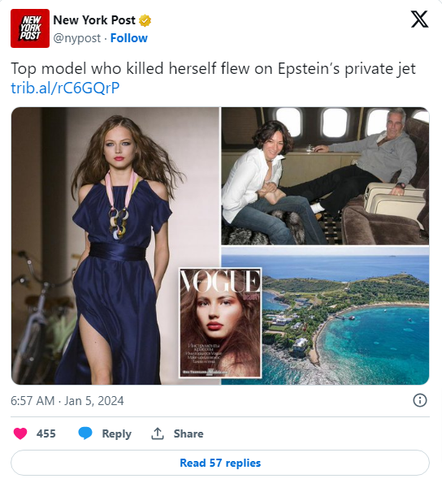Click the New York Post display name
This screenshot has width=442, height=483.
(x=94, y=20)
